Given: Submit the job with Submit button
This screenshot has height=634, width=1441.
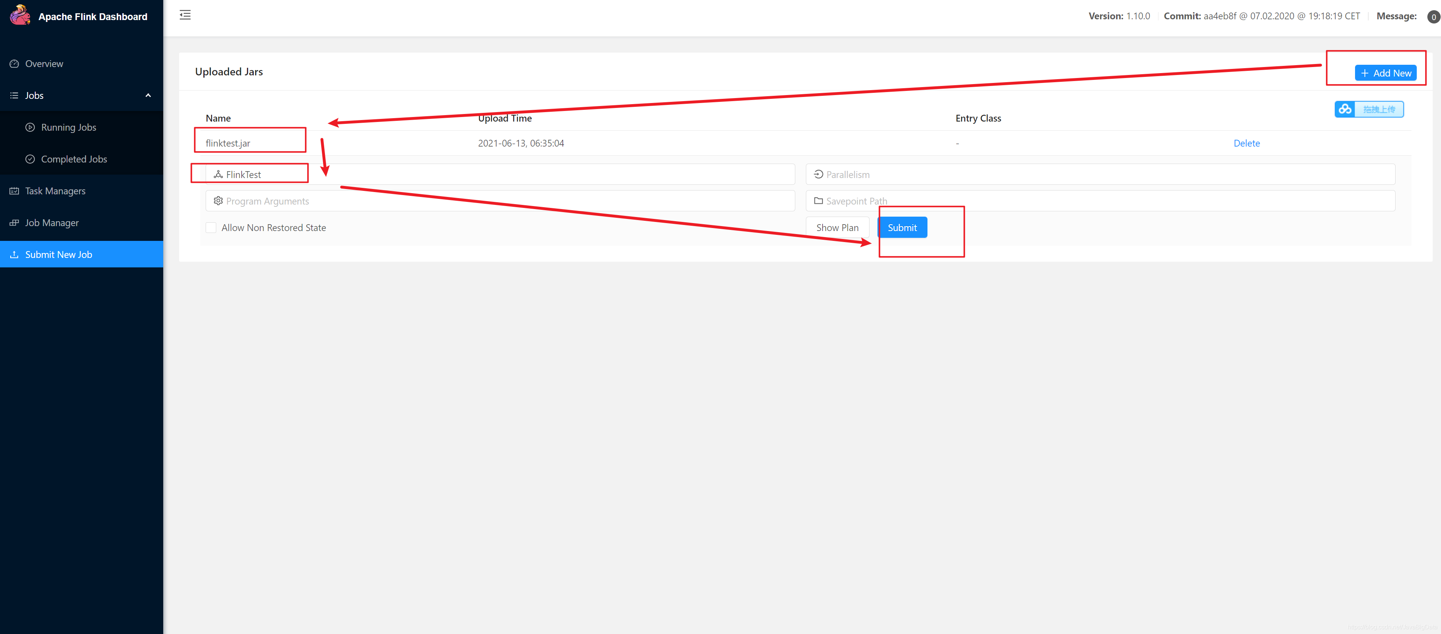Looking at the screenshot, I should click(902, 228).
